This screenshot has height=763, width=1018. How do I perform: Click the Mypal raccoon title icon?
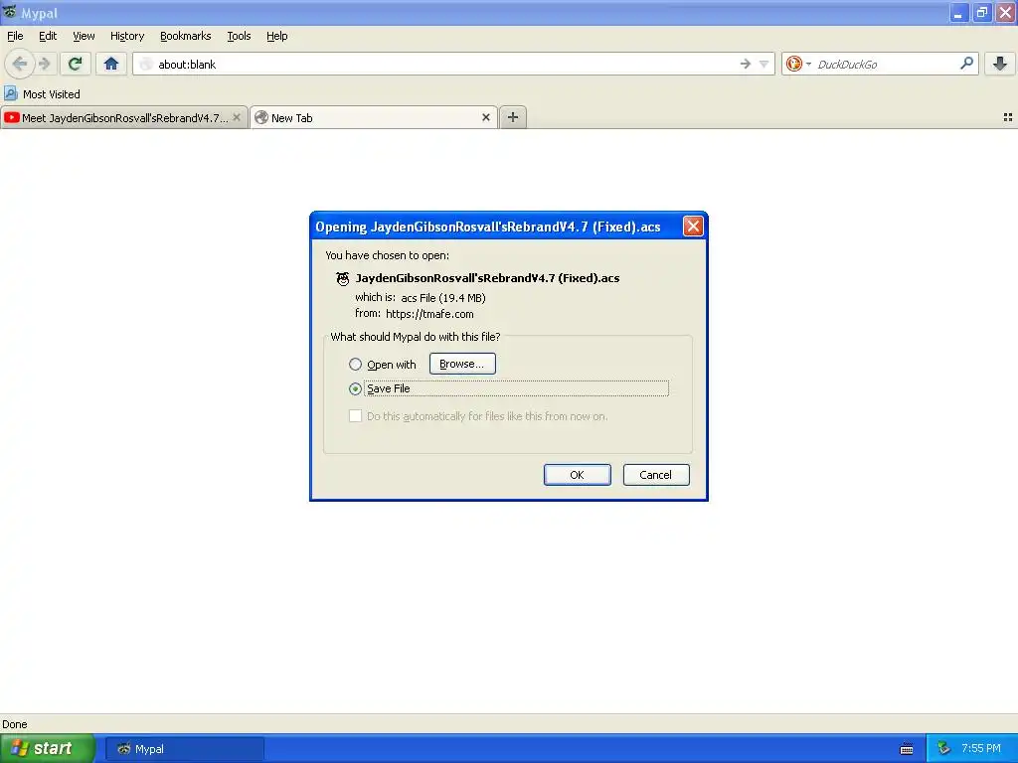coord(9,12)
